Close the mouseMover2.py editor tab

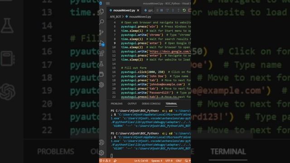point(138,10)
